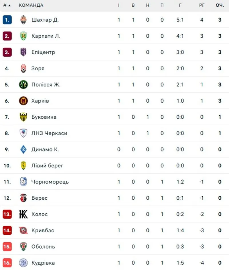Sort table by the # rank column arrow
Viewport: 229px width, 270px height.
[7, 5]
